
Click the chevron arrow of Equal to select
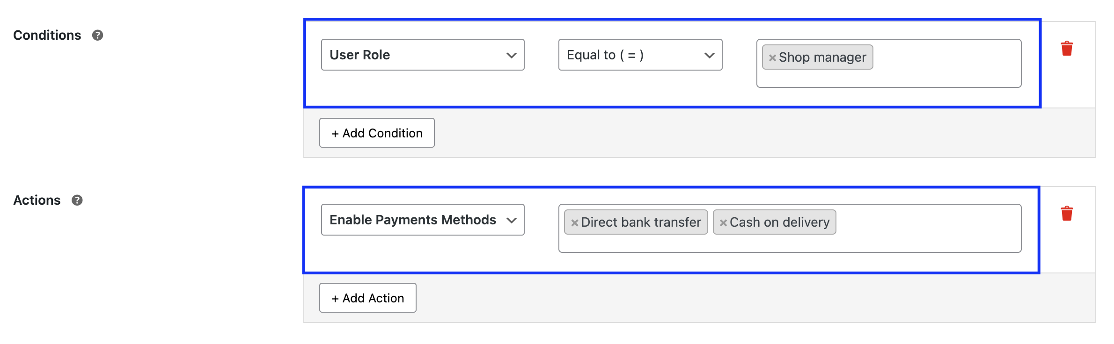(710, 55)
